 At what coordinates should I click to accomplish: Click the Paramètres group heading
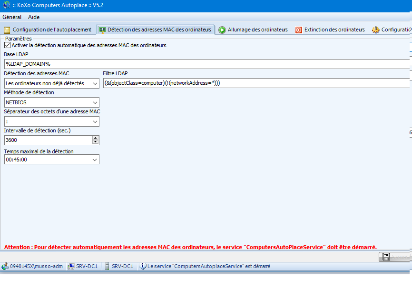click(19, 39)
